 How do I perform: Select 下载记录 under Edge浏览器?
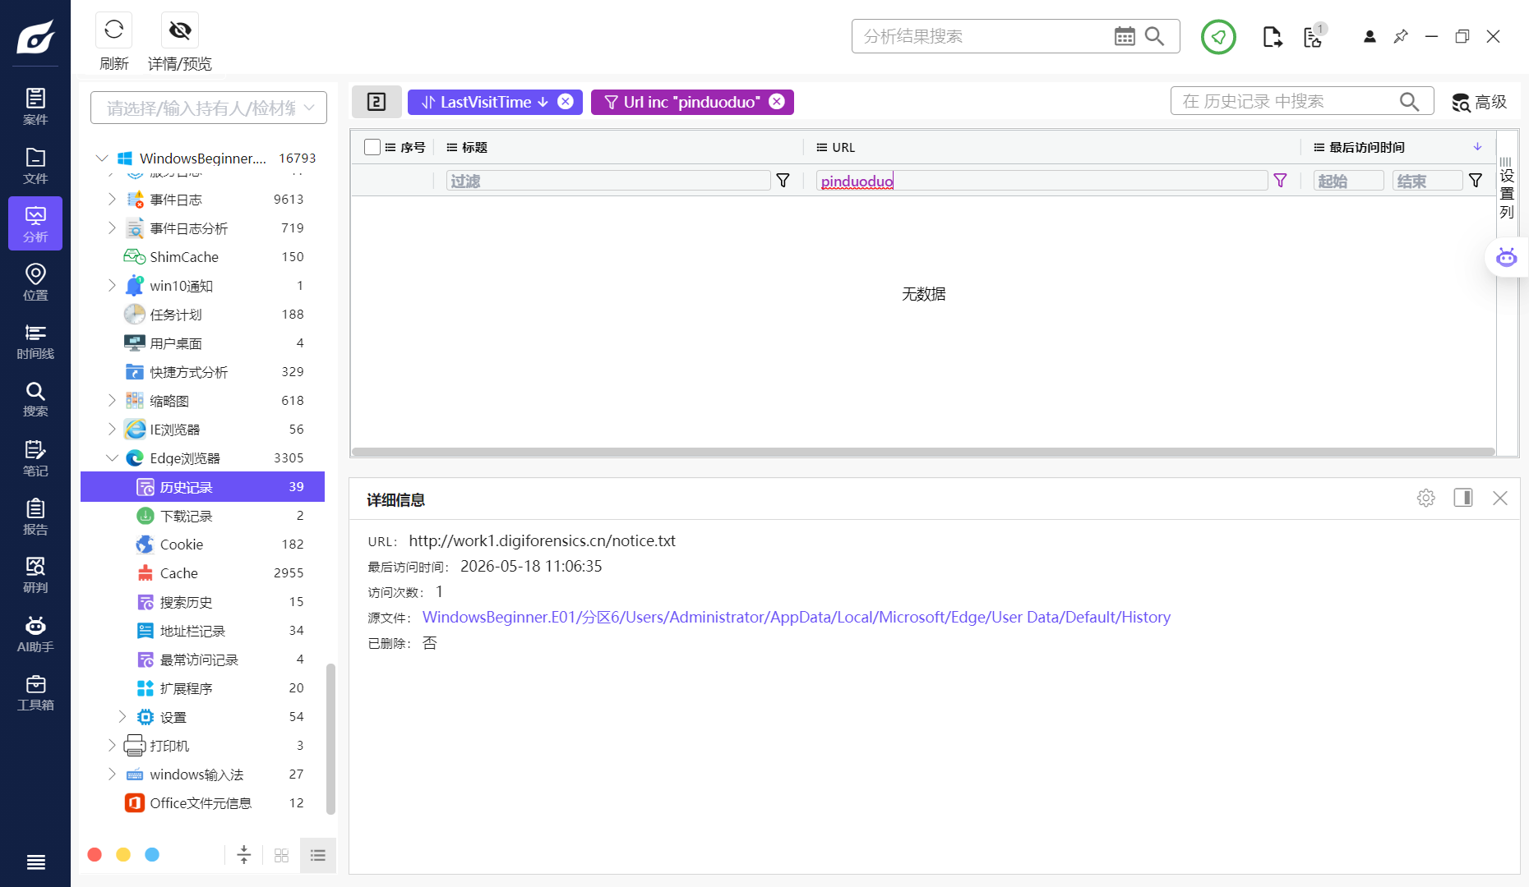[203, 516]
